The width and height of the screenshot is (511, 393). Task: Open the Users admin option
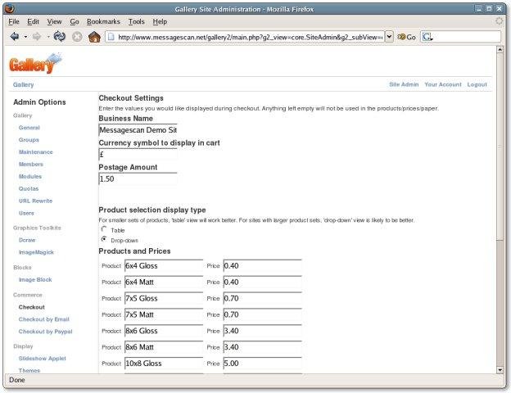(x=26, y=213)
